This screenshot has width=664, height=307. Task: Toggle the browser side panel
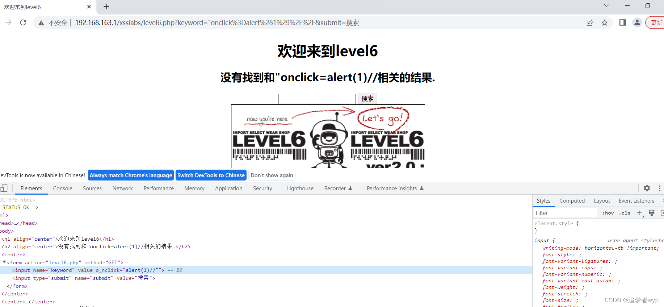(x=623, y=22)
